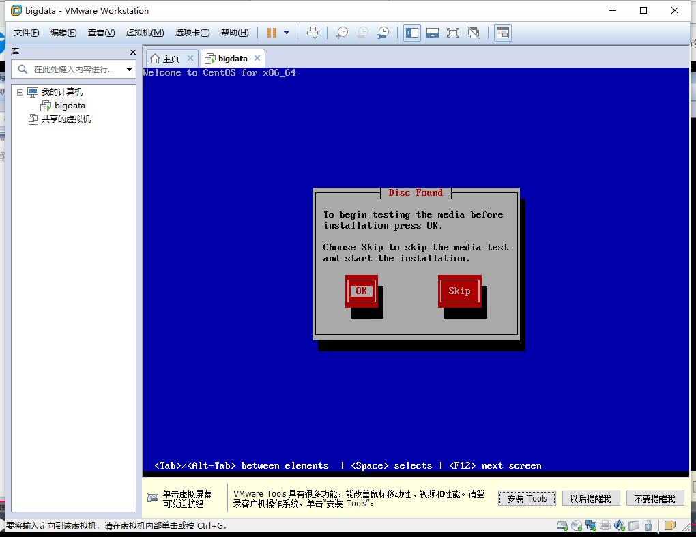Screen dimensions: 696x537
Task: Enter full screen mode icon
Action: pos(453,33)
